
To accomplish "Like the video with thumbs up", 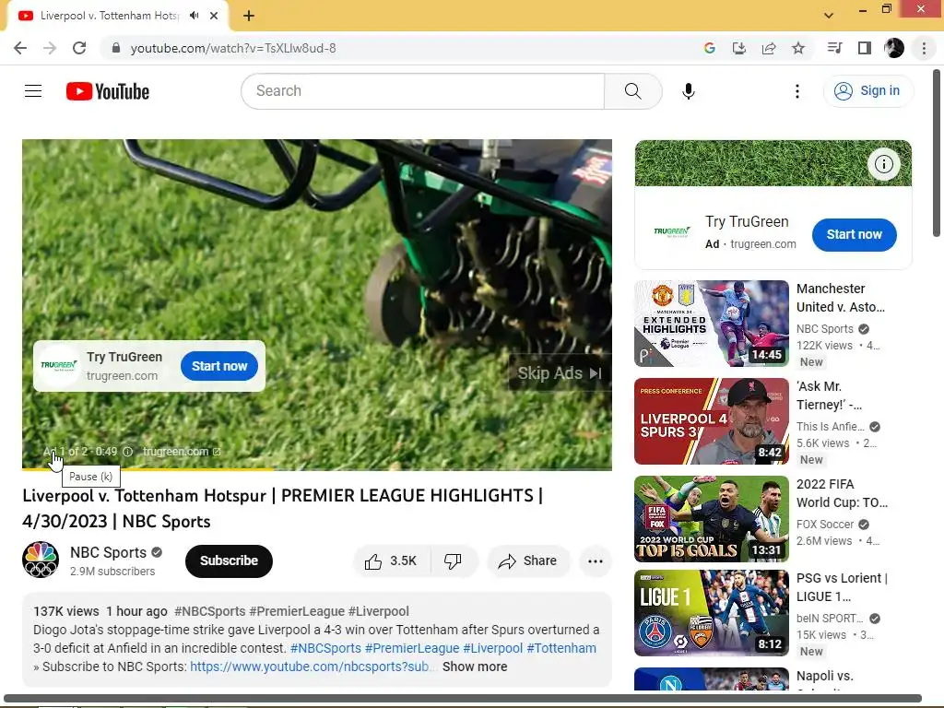I will pos(391,561).
